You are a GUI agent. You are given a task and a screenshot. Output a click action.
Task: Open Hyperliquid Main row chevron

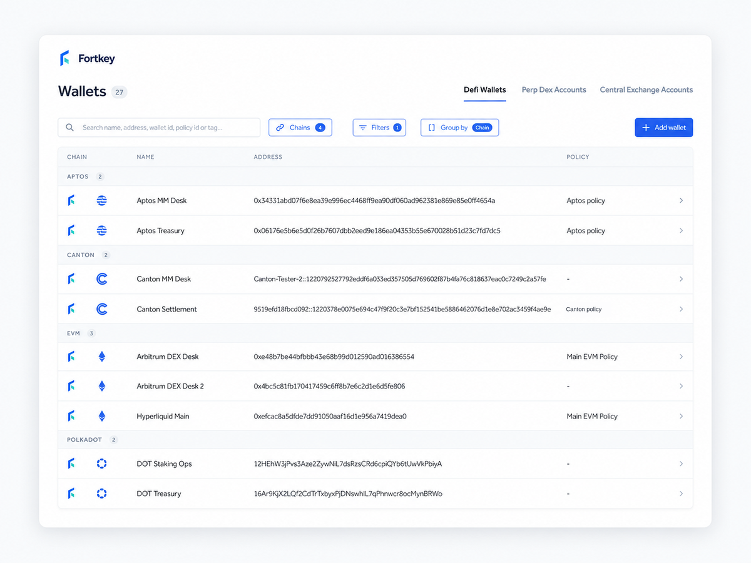681,416
